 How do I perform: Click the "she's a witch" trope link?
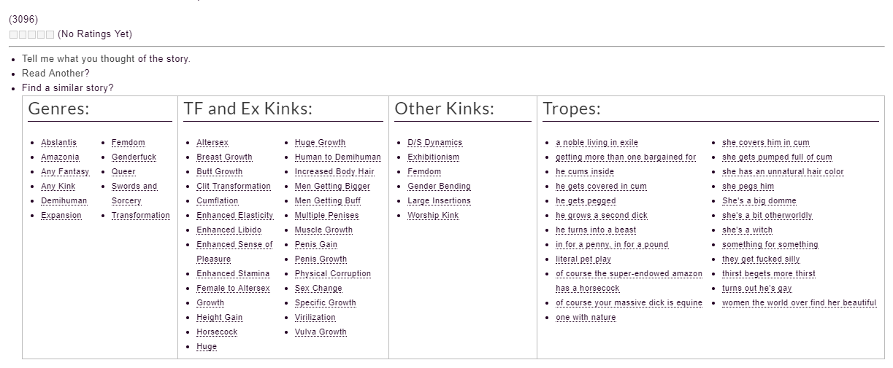click(x=747, y=230)
